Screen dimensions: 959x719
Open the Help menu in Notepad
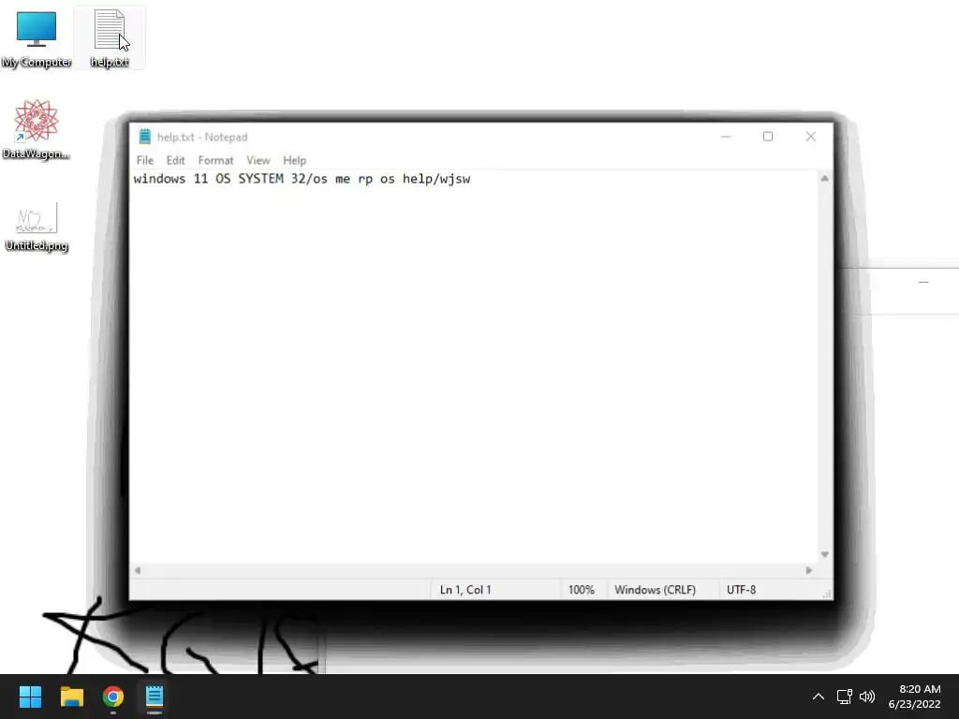pyautogui.click(x=294, y=160)
